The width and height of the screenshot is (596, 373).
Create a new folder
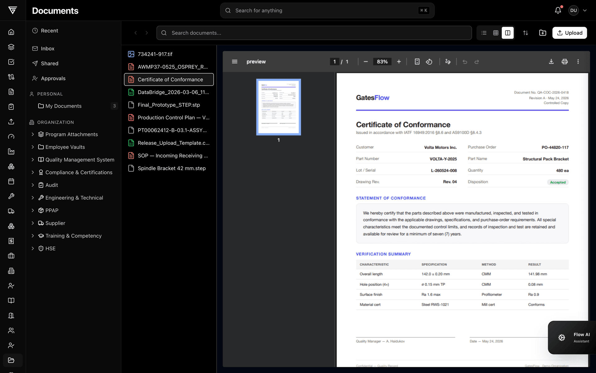pyautogui.click(x=543, y=33)
